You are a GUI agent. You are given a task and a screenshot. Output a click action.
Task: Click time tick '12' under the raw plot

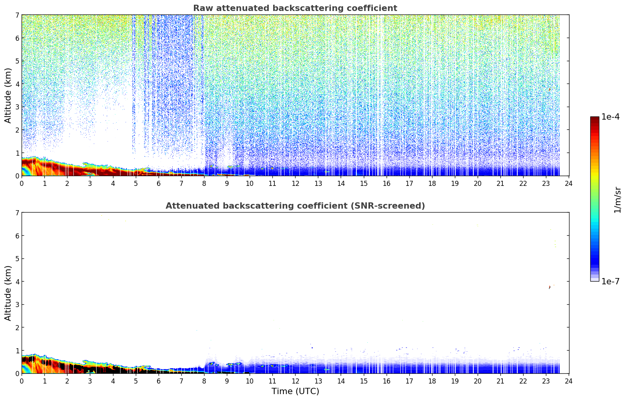click(x=295, y=183)
